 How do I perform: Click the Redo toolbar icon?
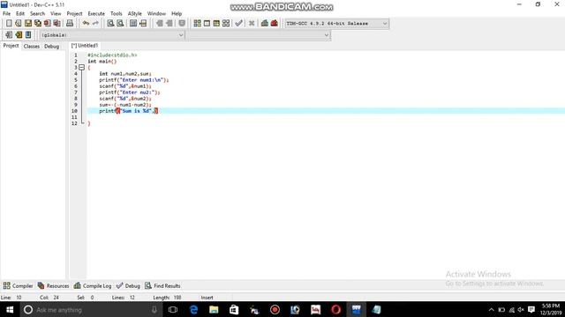pos(95,24)
